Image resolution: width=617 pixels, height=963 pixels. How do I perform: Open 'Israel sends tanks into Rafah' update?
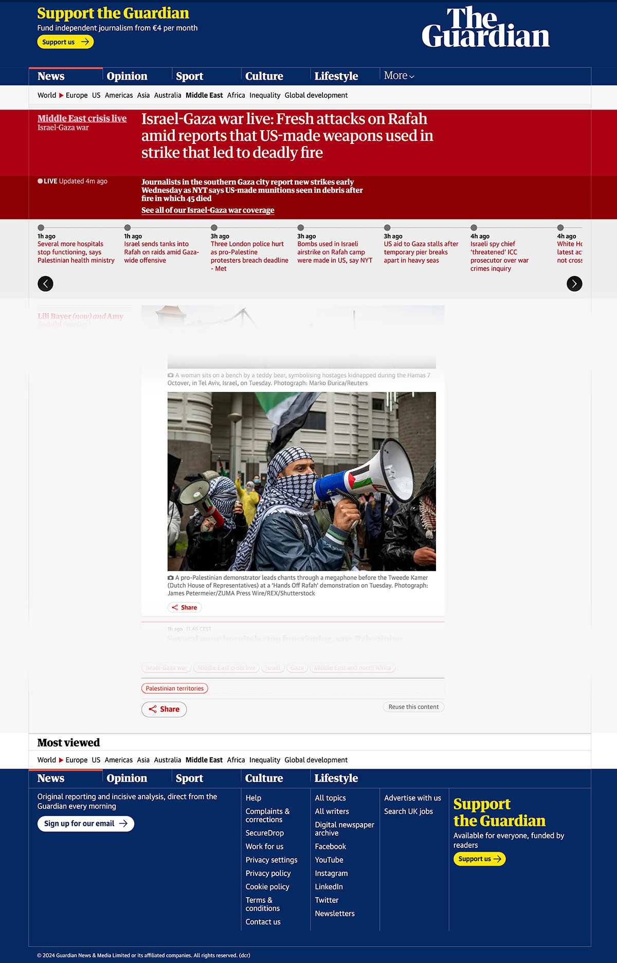(161, 252)
